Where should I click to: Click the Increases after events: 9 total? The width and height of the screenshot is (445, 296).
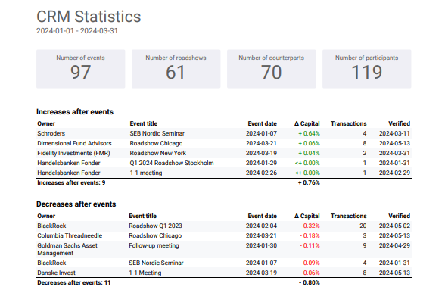tap(71, 182)
